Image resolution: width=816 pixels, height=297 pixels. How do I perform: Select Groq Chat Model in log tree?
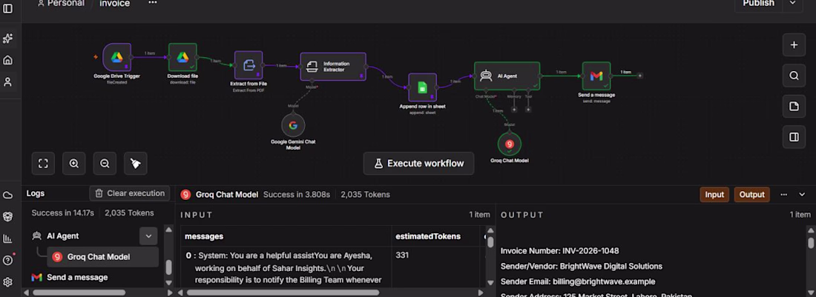click(x=103, y=257)
